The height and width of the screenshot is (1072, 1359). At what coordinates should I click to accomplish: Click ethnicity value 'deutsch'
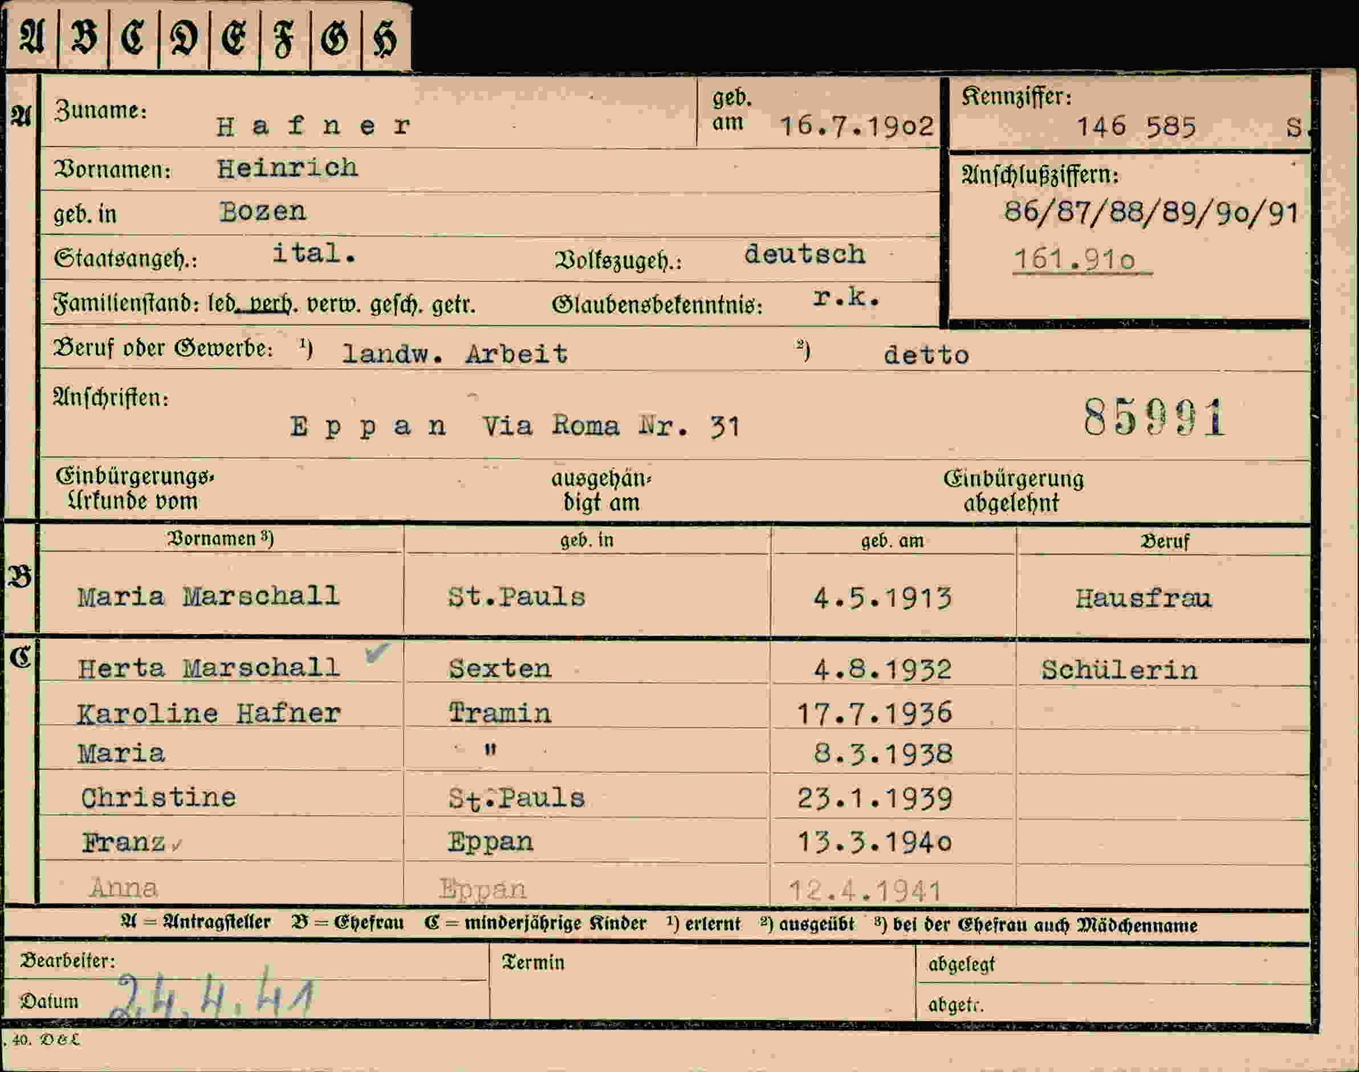tap(805, 254)
